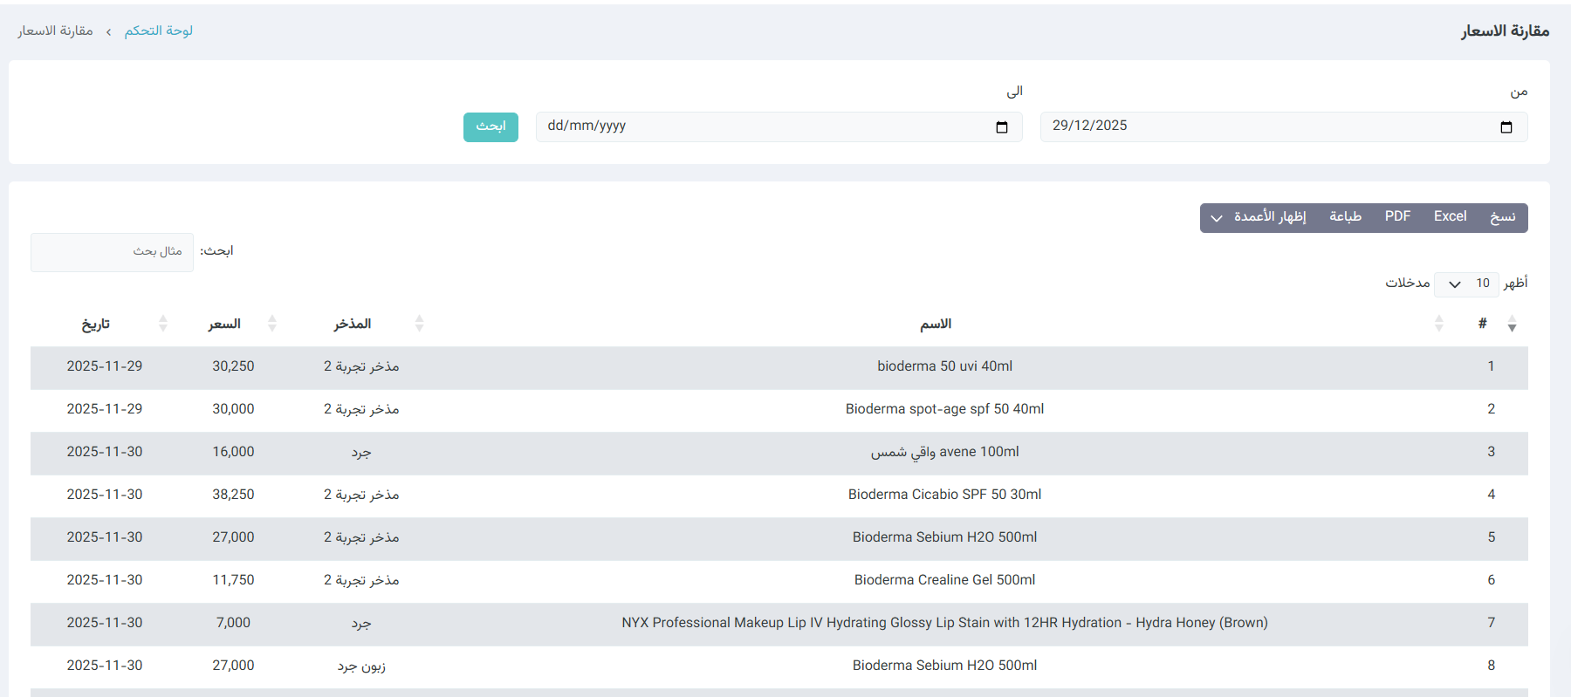Click the زبون جرد store cell
This screenshot has width=1571, height=697.
point(361,666)
